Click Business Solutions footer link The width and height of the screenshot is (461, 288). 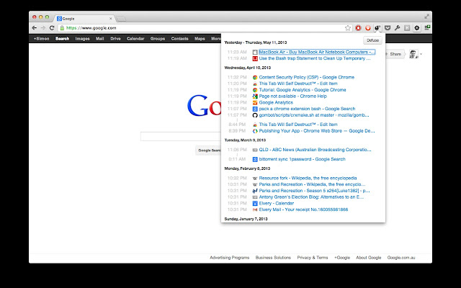tap(273, 258)
